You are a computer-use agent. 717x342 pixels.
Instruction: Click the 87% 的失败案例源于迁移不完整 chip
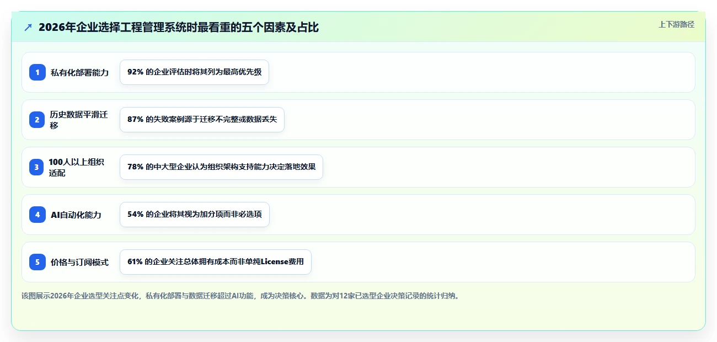(202, 120)
